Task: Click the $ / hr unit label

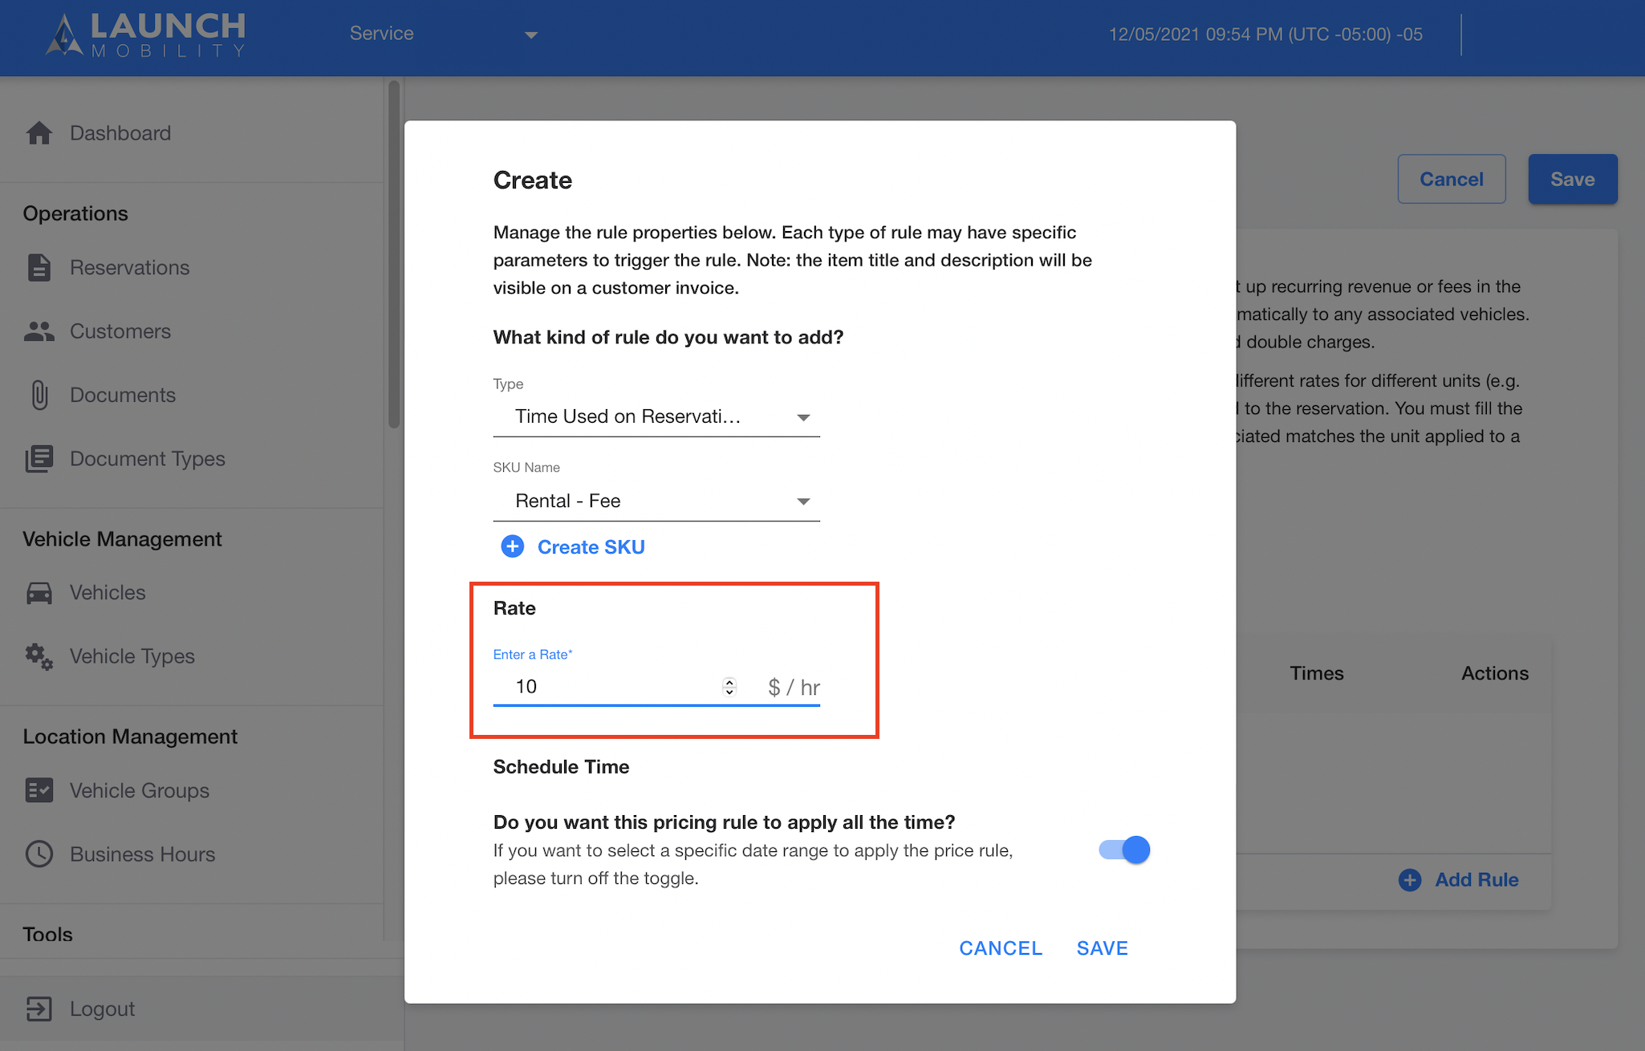Action: point(794,688)
